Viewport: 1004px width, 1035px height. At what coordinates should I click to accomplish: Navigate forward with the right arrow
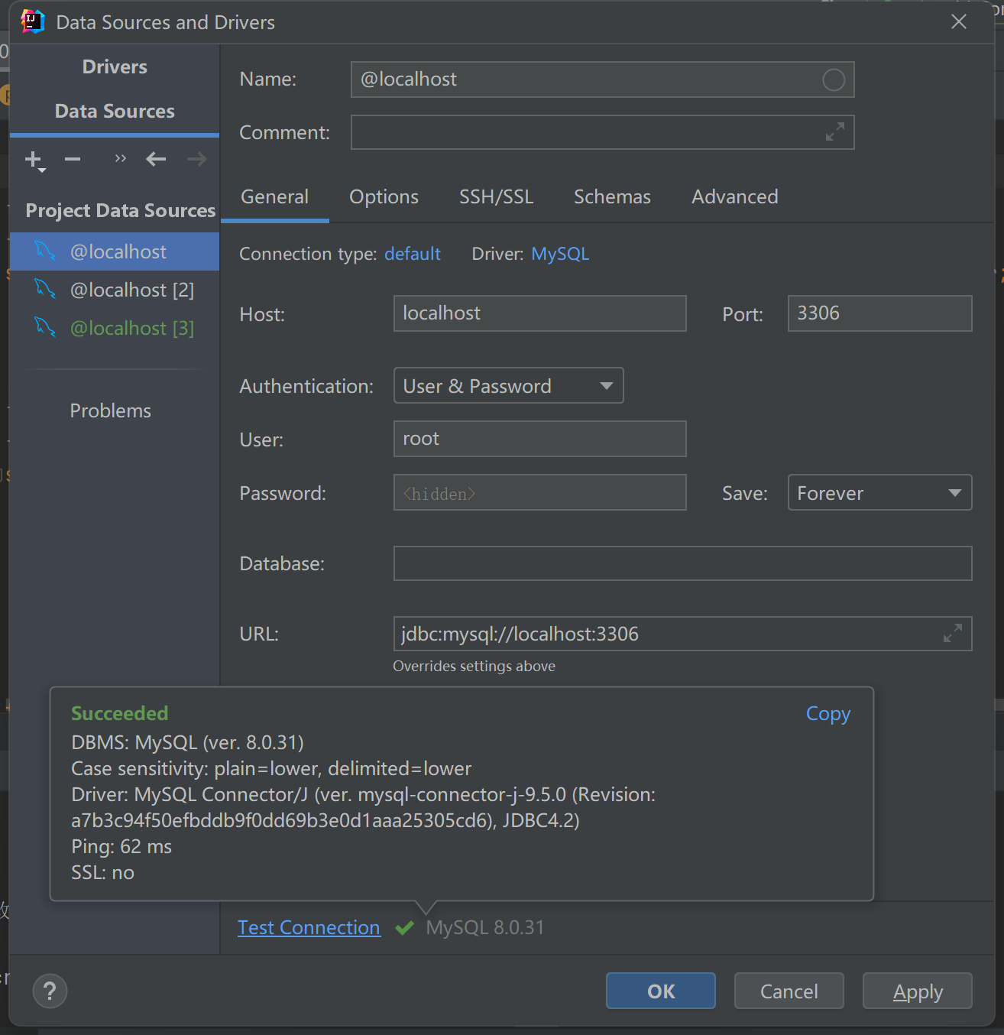(x=197, y=159)
